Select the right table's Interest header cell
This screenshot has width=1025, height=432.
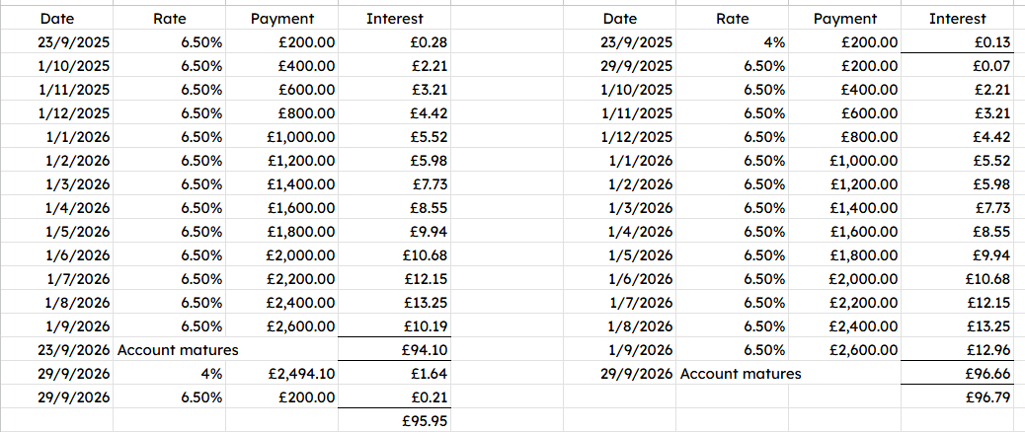pos(957,19)
